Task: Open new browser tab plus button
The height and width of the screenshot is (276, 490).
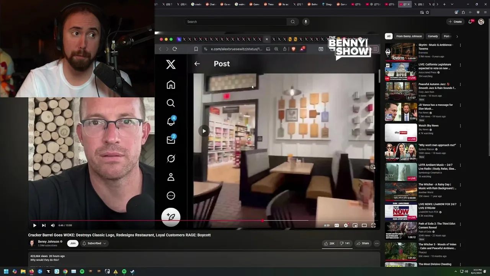Action: click(x=444, y=4)
